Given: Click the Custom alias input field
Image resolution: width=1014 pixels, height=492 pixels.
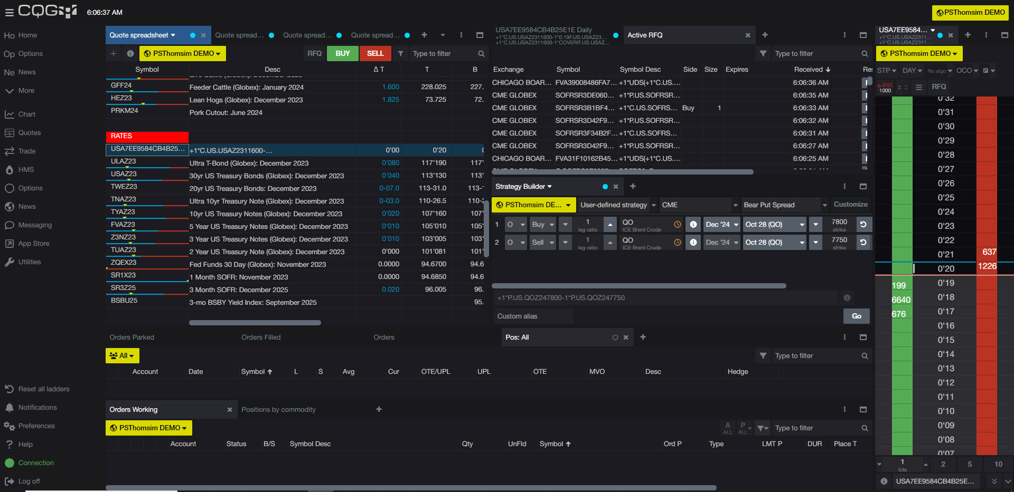Looking at the screenshot, I should (x=533, y=316).
